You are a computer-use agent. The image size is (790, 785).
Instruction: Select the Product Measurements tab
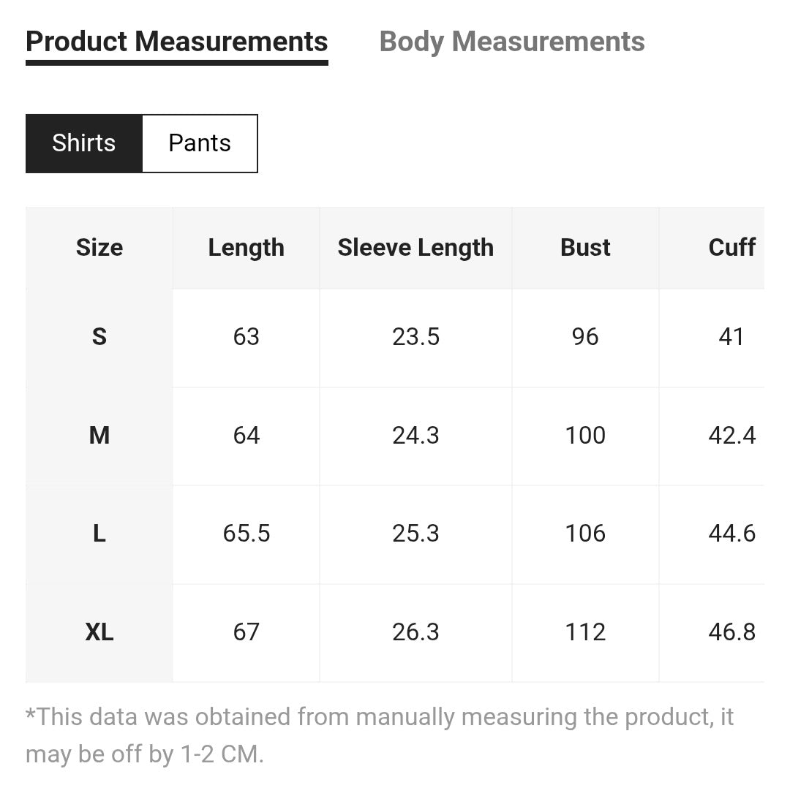[177, 42]
